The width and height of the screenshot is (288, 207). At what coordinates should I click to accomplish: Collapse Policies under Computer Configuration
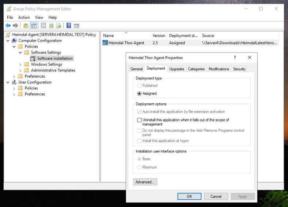coord(14,47)
